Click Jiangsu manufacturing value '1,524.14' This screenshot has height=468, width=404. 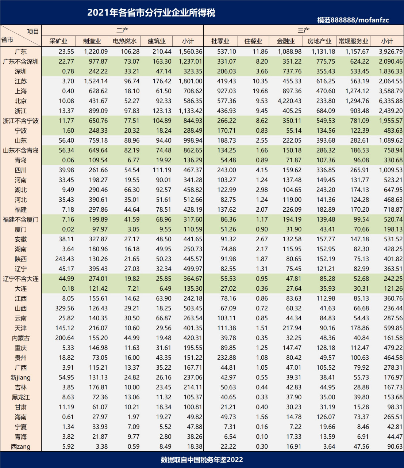point(96,81)
